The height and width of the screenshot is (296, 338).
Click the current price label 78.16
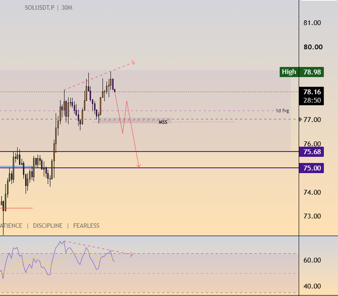click(x=312, y=92)
